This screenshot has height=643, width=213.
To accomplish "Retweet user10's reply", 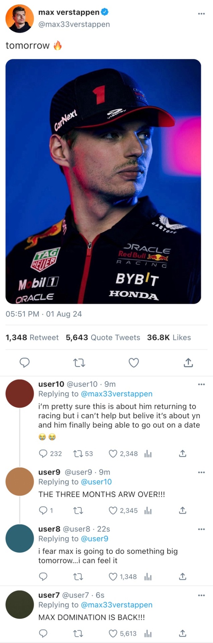I will [78, 454].
